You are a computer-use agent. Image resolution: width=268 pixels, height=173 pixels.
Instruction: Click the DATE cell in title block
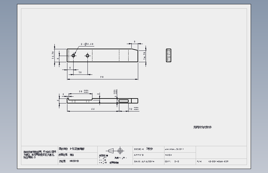click(x=148, y=162)
